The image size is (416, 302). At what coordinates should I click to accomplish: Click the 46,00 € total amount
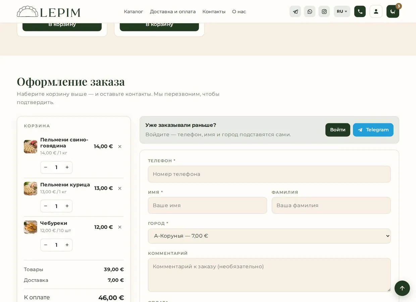pos(111,298)
